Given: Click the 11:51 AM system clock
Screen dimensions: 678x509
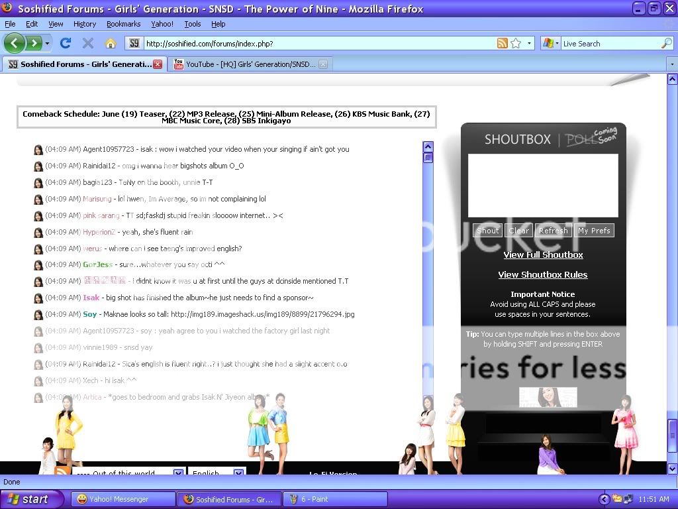Looking at the screenshot, I should [654, 499].
